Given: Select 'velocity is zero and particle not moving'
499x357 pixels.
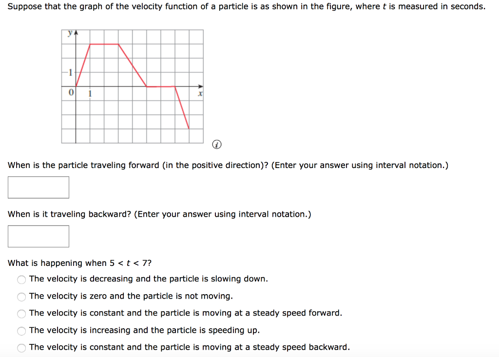Looking at the screenshot, I should pos(21,297).
